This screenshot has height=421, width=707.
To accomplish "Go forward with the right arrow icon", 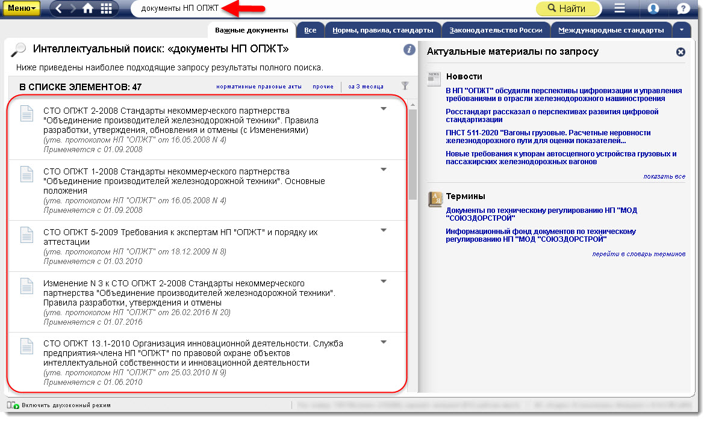I will point(73,8).
